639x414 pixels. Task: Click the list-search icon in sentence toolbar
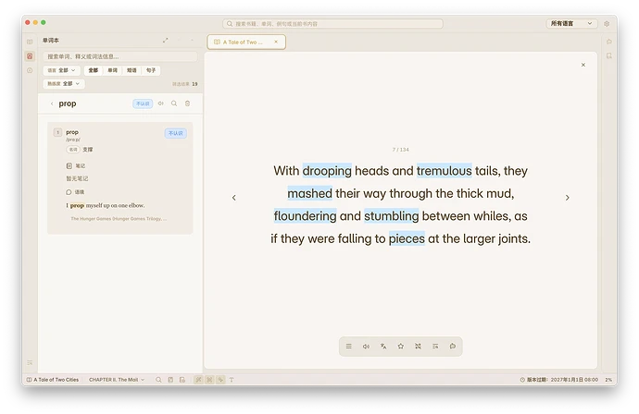tap(435, 347)
